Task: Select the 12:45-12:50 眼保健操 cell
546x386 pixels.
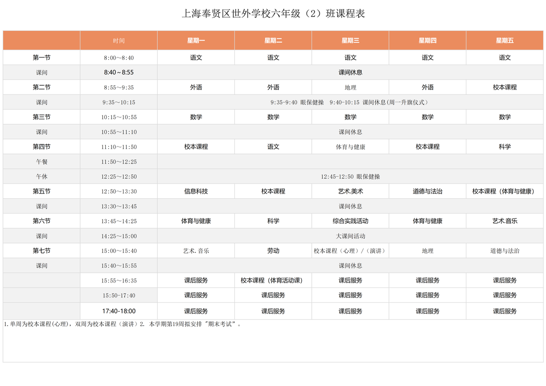Action: [350, 176]
